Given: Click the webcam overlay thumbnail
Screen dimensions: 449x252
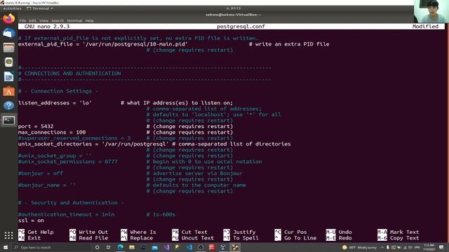Looking at the screenshot, I should click(431, 11).
